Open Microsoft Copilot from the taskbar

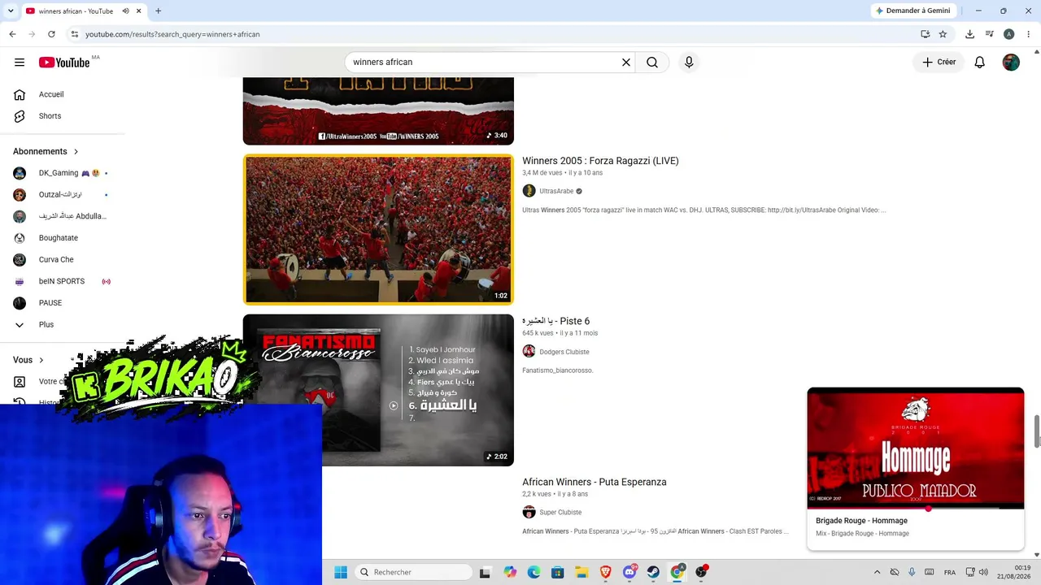pos(510,572)
